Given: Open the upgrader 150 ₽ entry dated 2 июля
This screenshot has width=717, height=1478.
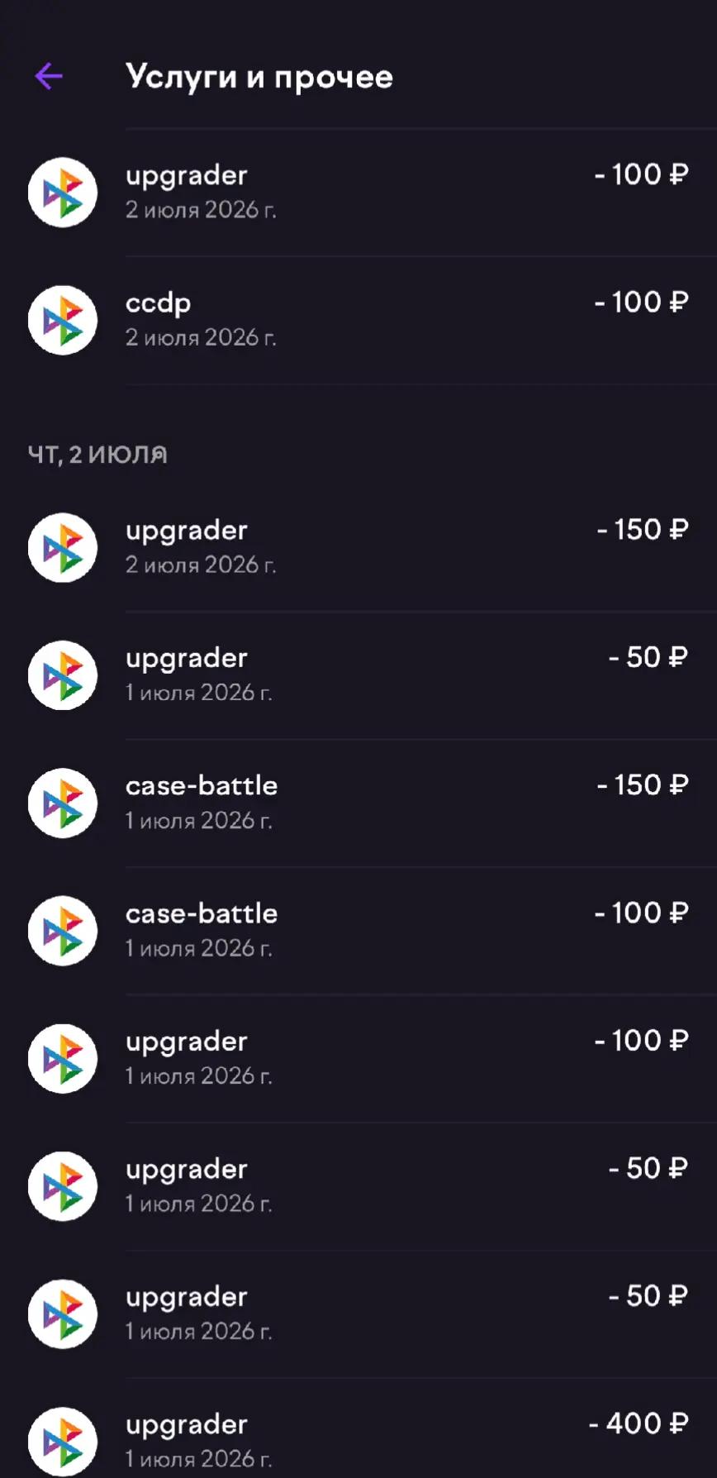Looking at the screenshot, I should coord(358,548).
